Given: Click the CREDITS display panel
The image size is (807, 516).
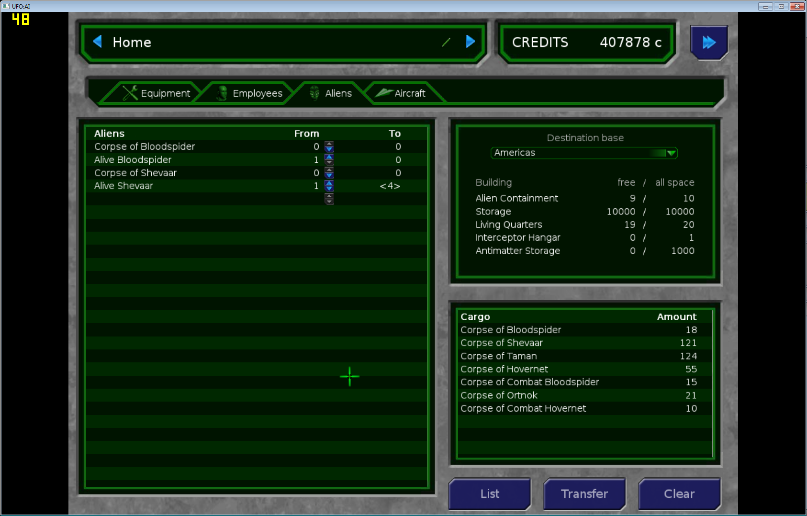Looking at the screenshot, I should click(587, 42).
